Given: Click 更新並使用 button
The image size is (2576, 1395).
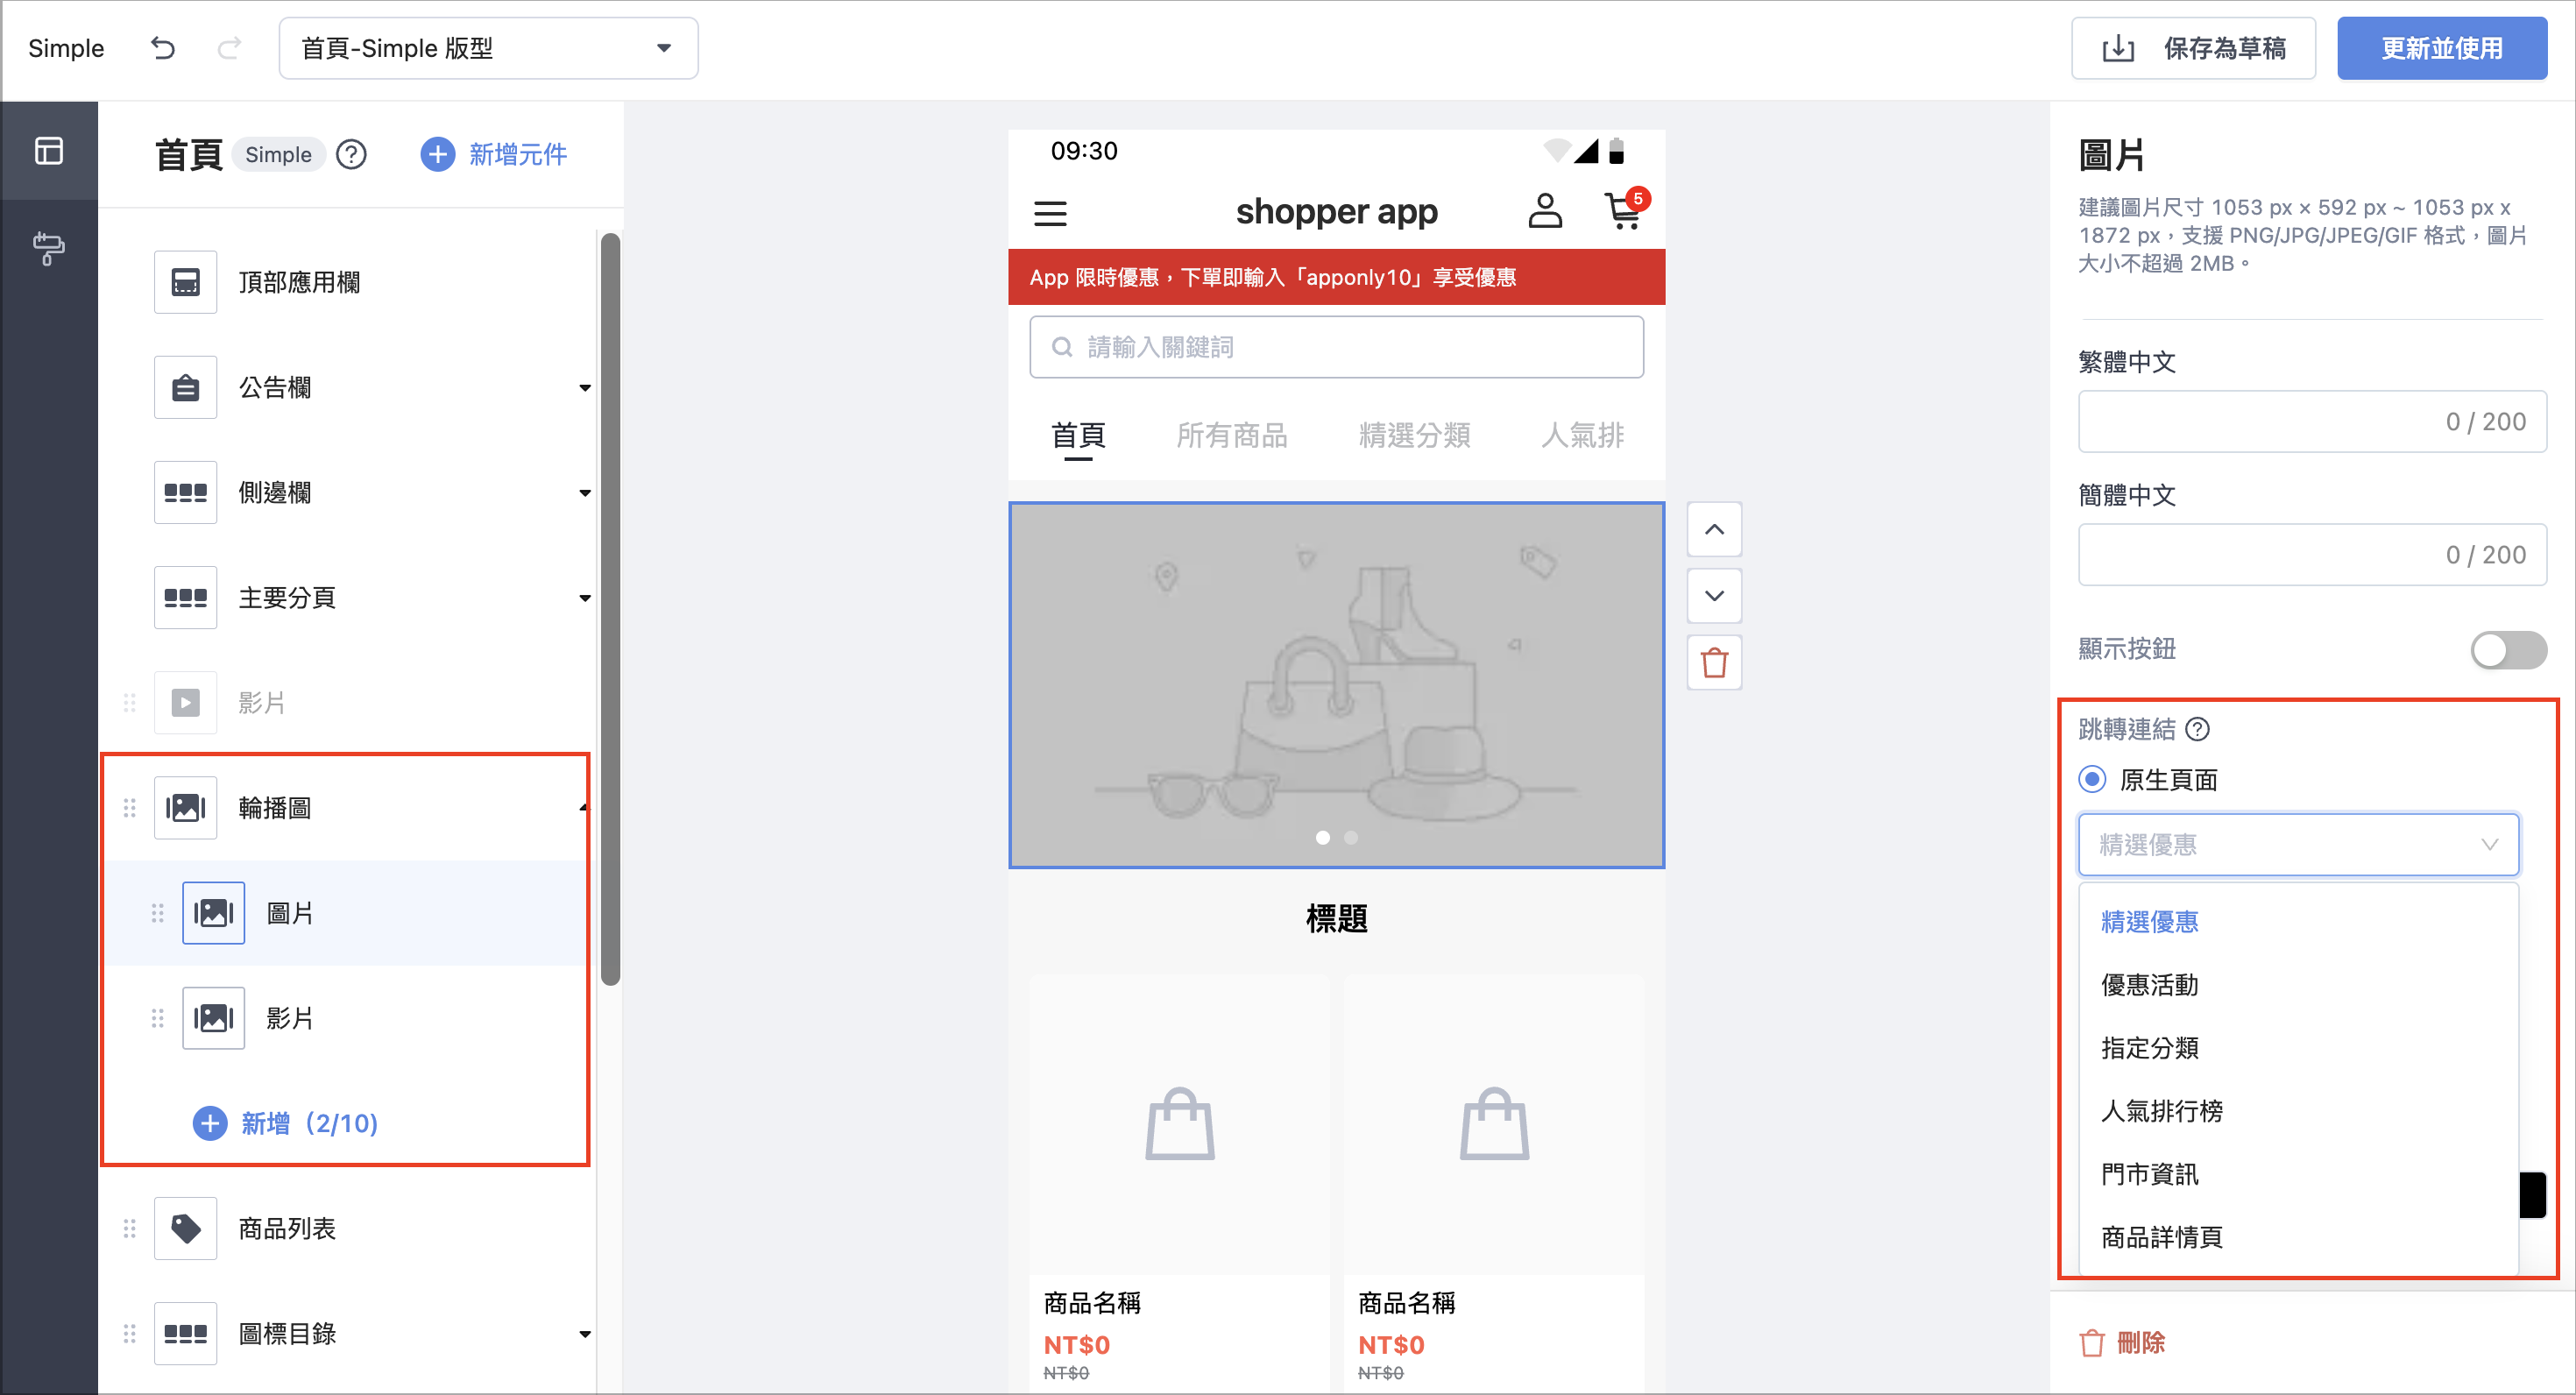Looking at the screenshot, I should 2442,48.
